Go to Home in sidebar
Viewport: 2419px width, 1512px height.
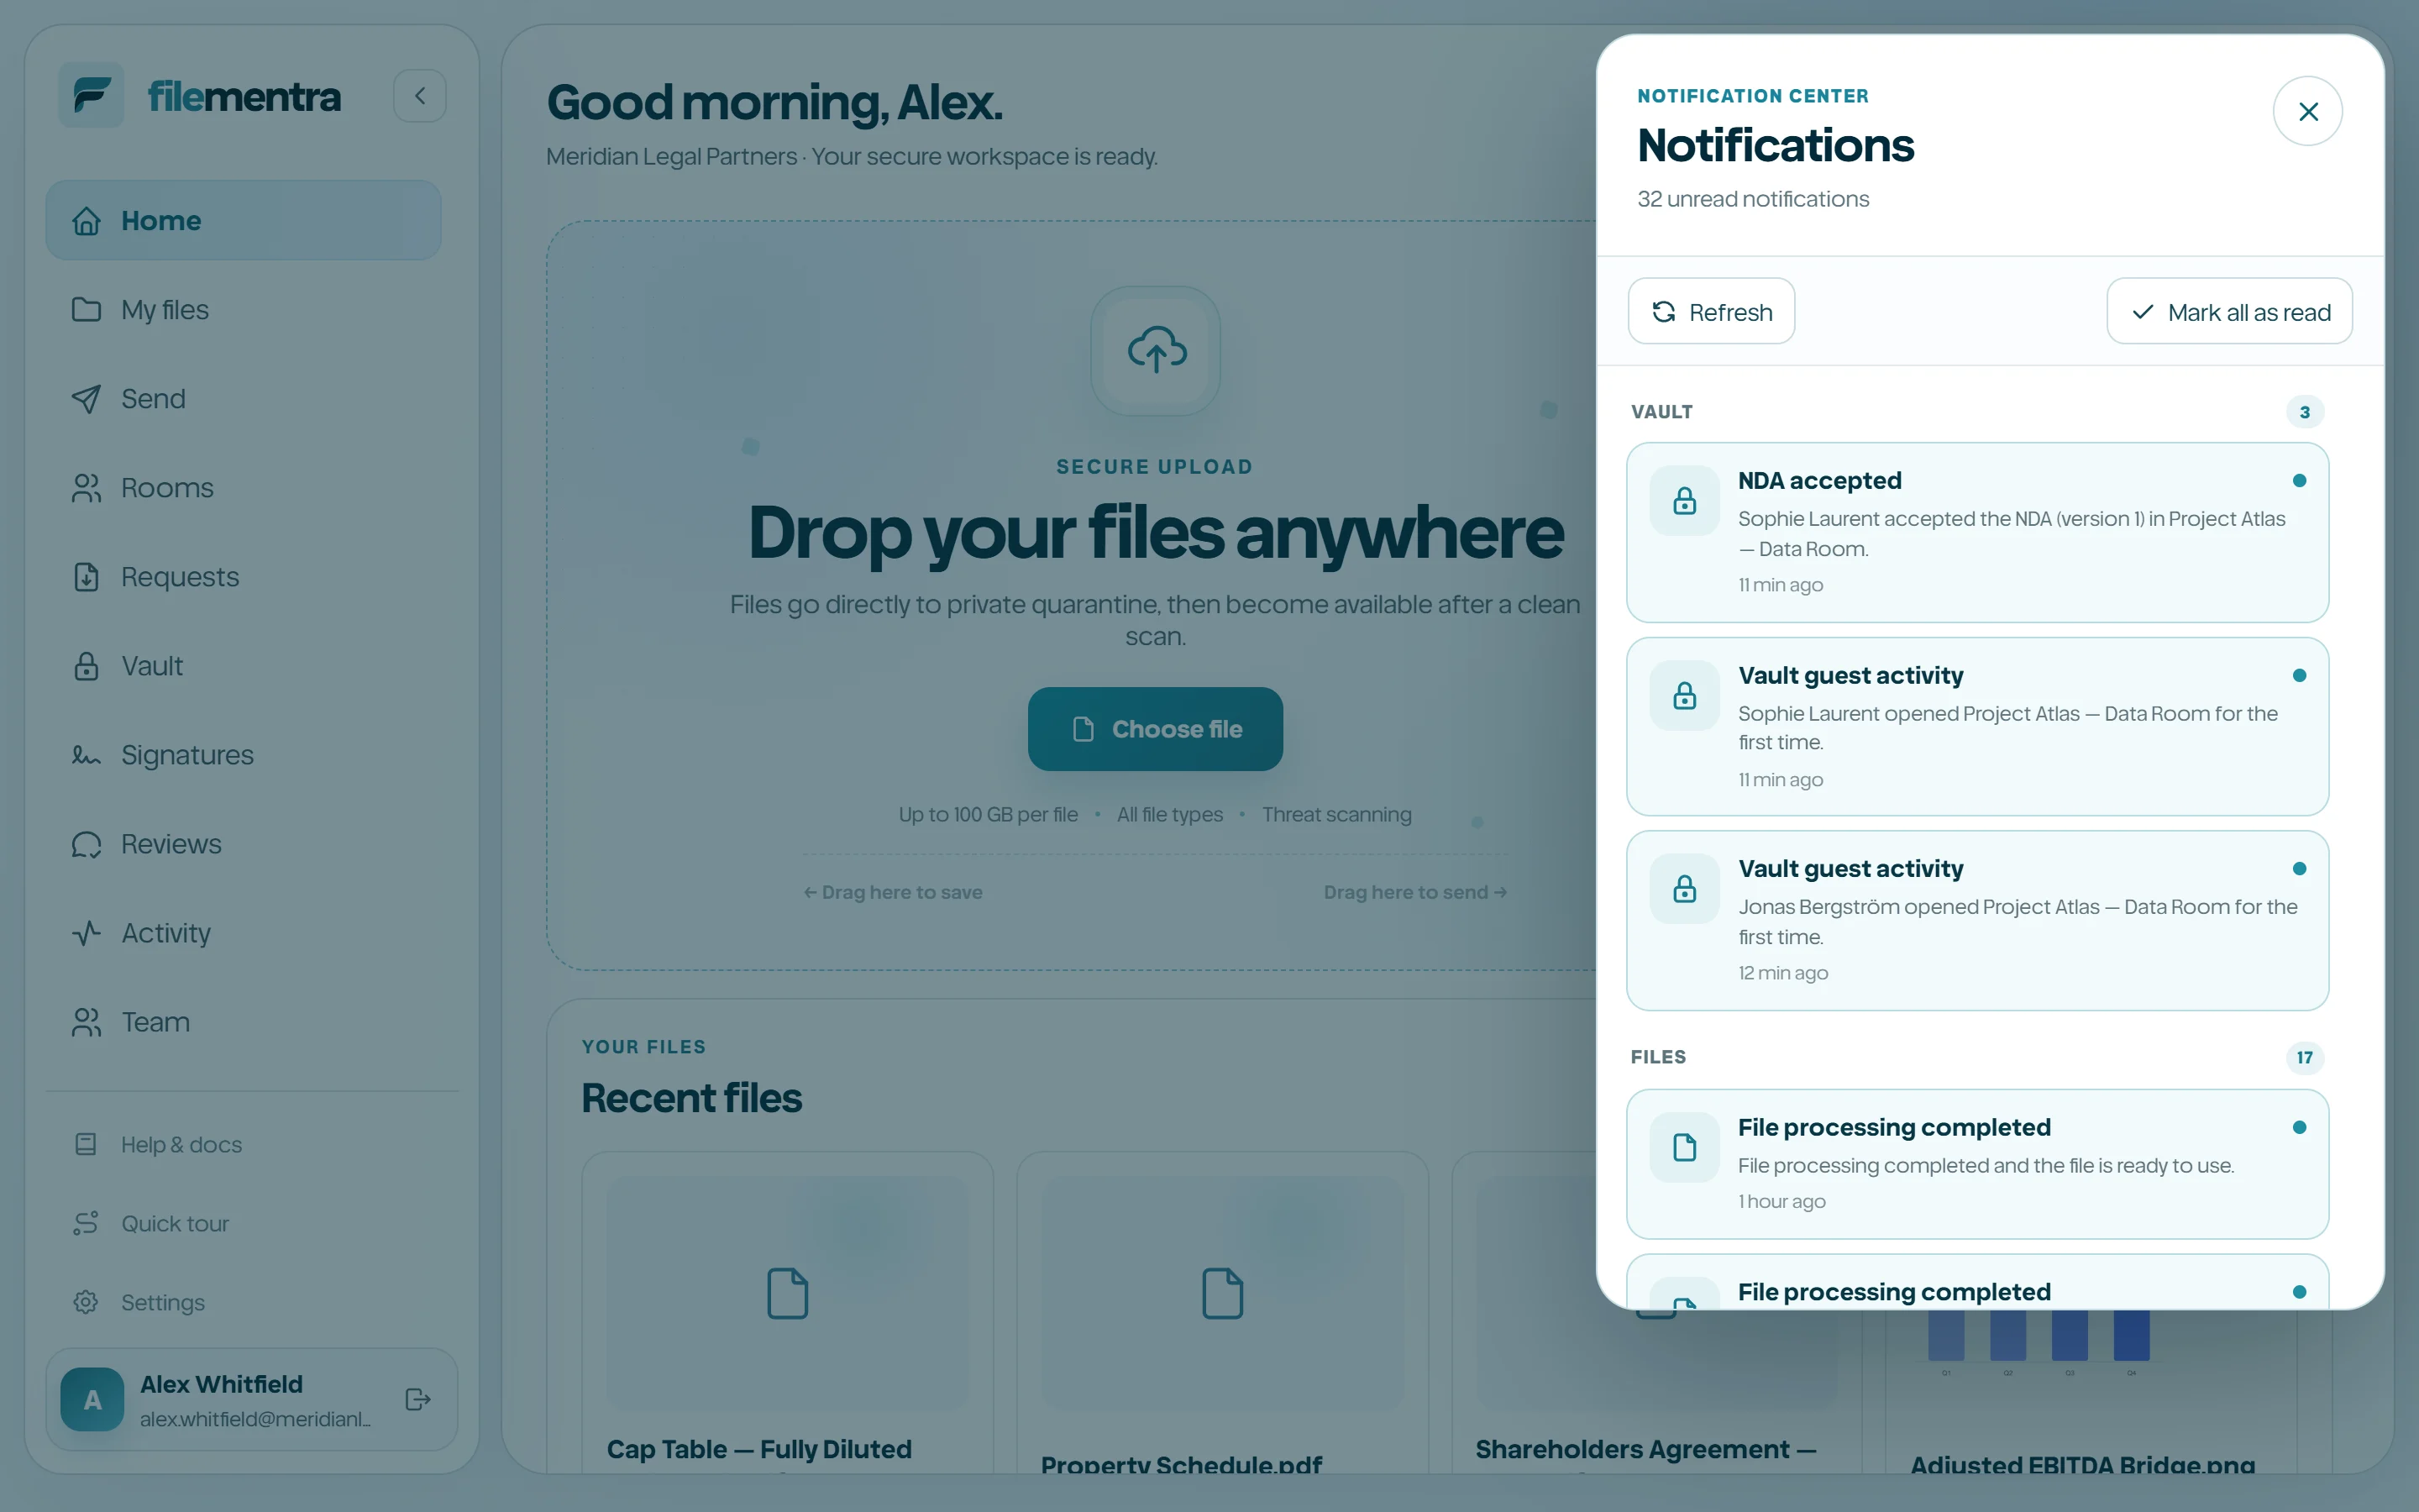coord(243,220)
